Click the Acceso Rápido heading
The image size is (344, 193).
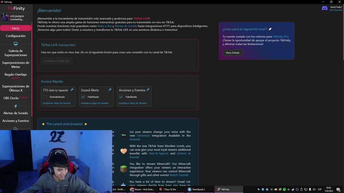[x=52, y=81]
